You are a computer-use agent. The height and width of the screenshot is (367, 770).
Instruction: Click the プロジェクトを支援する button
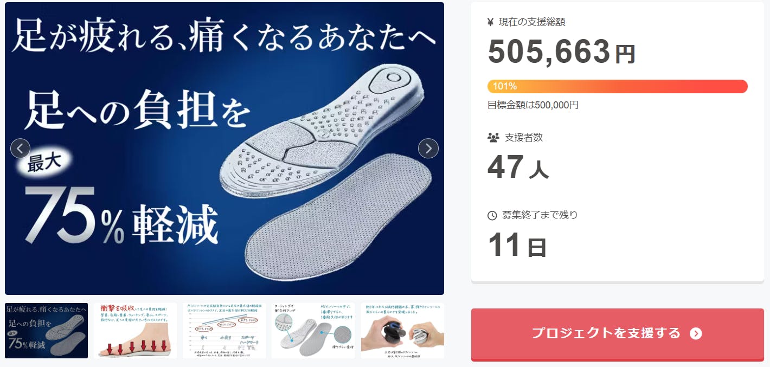pyautogui.click(x=618, y=333)
